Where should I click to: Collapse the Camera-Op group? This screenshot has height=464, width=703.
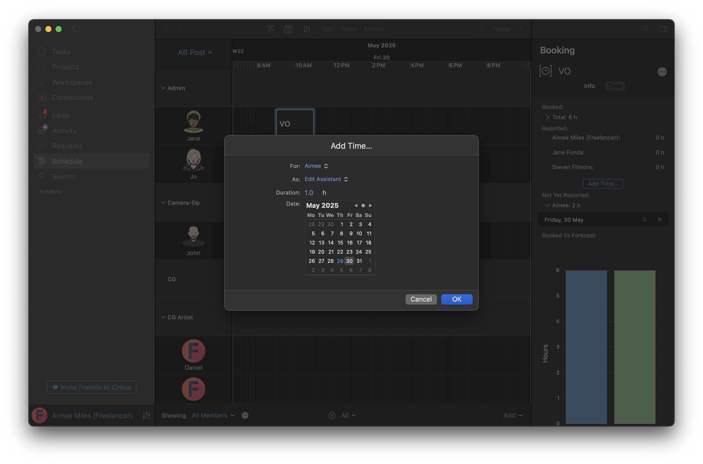[163, 203]
